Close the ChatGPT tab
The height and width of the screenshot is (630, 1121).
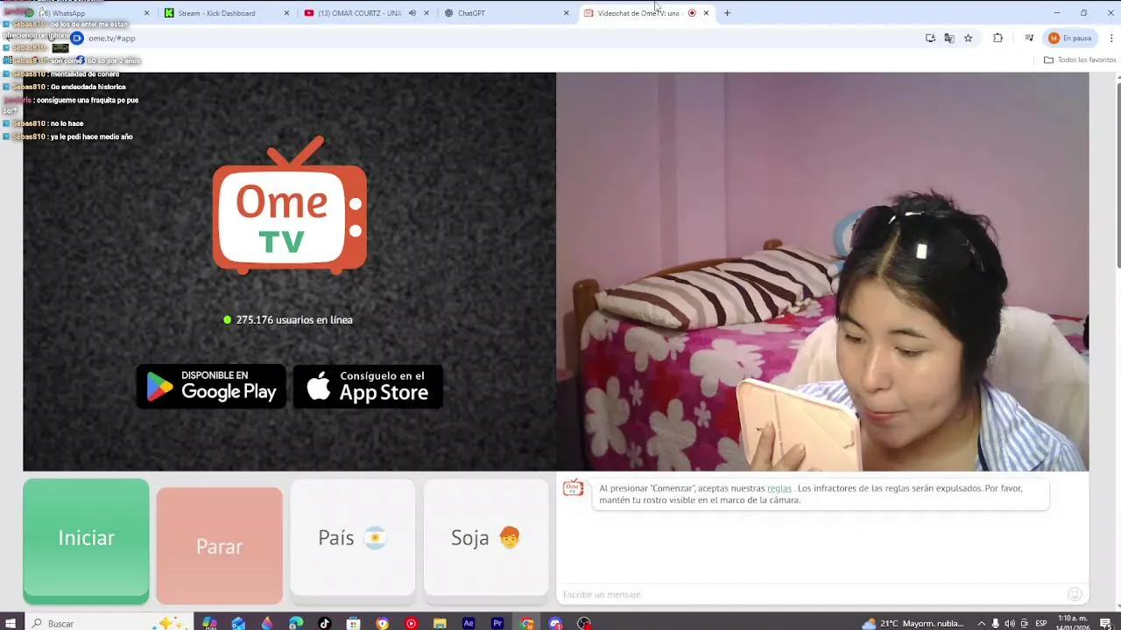(566, 13)
